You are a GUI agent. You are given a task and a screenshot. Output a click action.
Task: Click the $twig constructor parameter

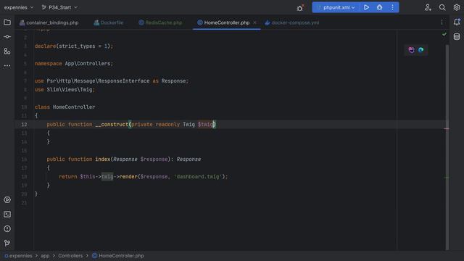(x=205, y=125)
